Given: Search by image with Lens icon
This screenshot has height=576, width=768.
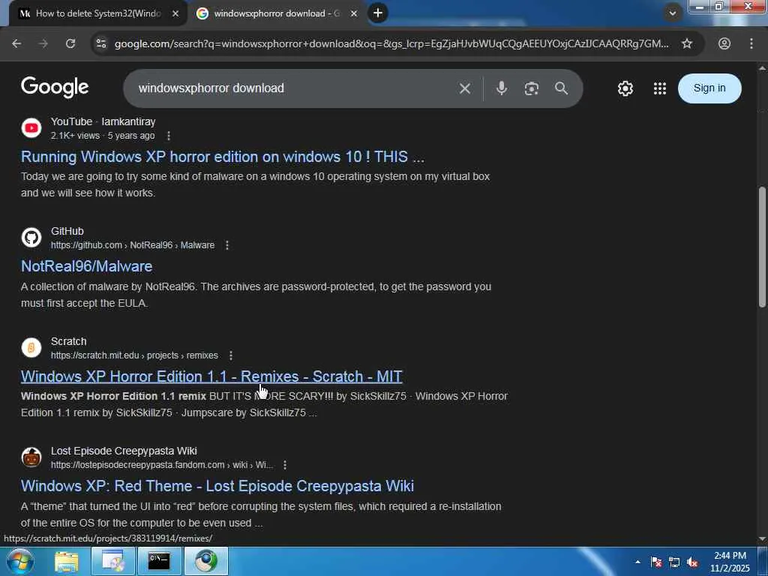Looking at the screenshot, I should click(x=532, y=88).
